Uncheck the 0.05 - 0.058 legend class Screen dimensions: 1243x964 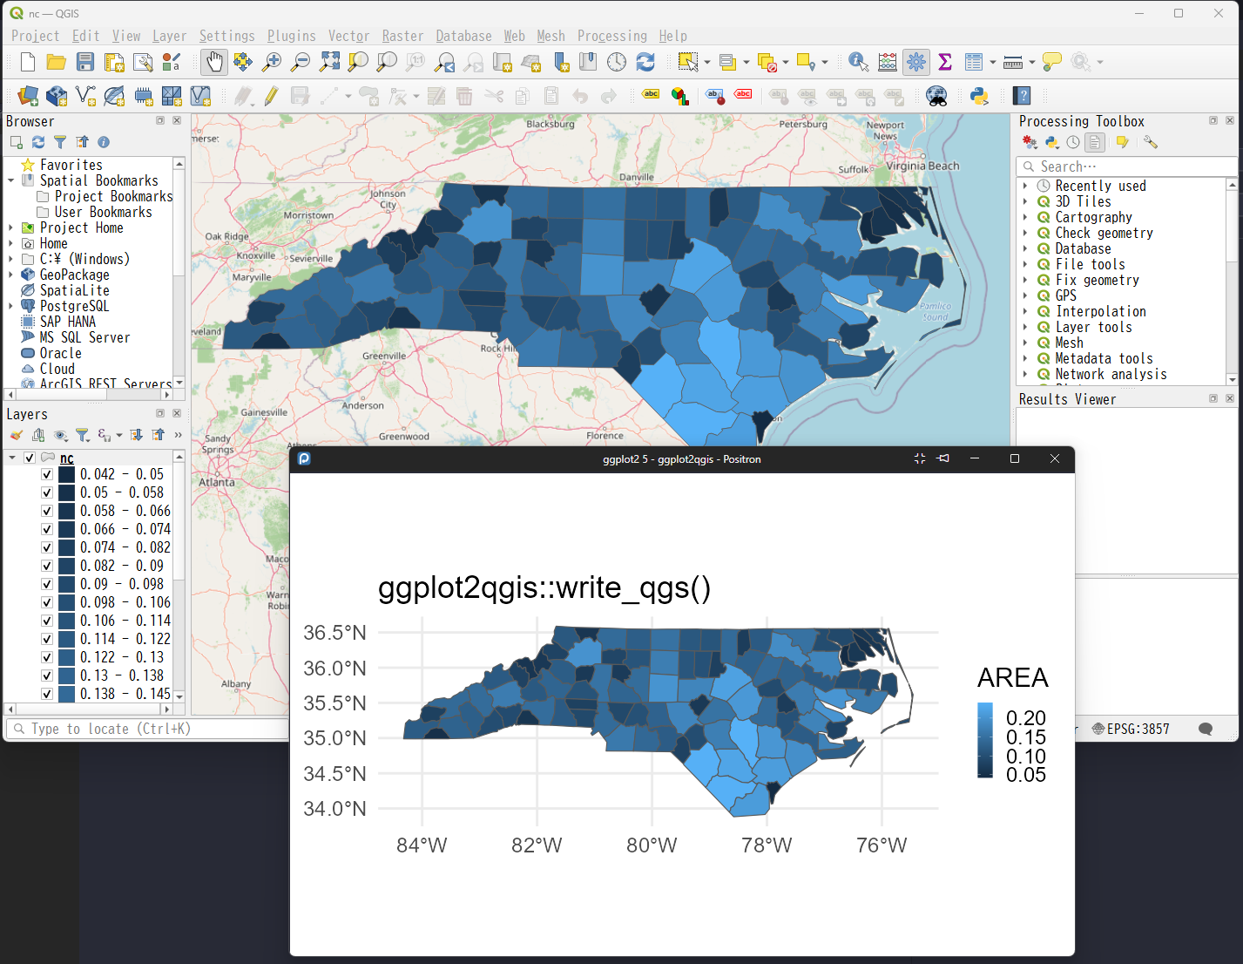[x=47, y=492]
